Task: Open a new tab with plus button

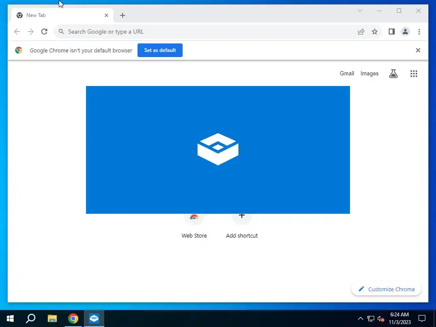Action: point(123,15)
